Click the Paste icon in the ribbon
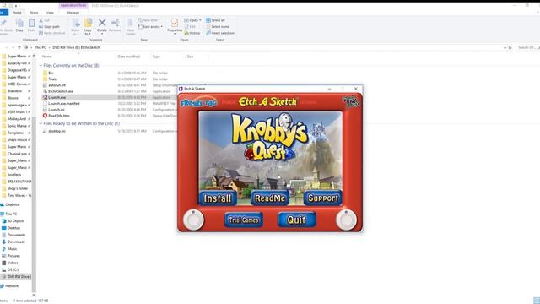This screenshot has height=304, width=540. tap(31, 25)
